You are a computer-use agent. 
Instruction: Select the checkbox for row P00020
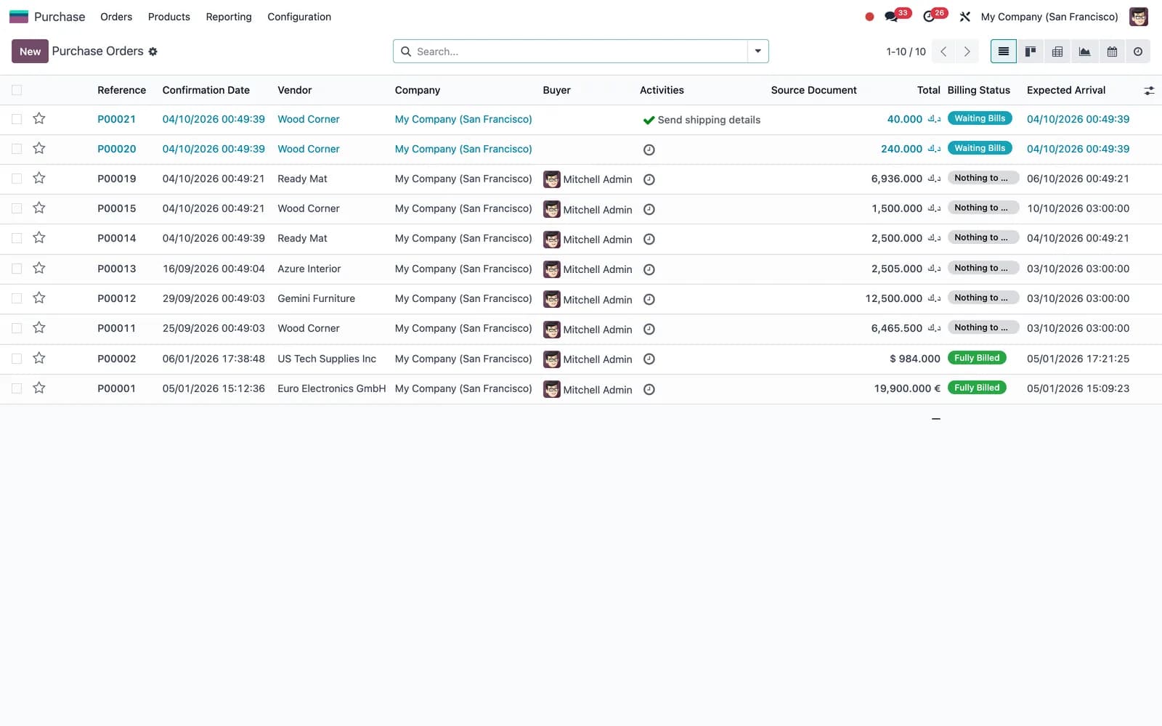tap(17, 149)
